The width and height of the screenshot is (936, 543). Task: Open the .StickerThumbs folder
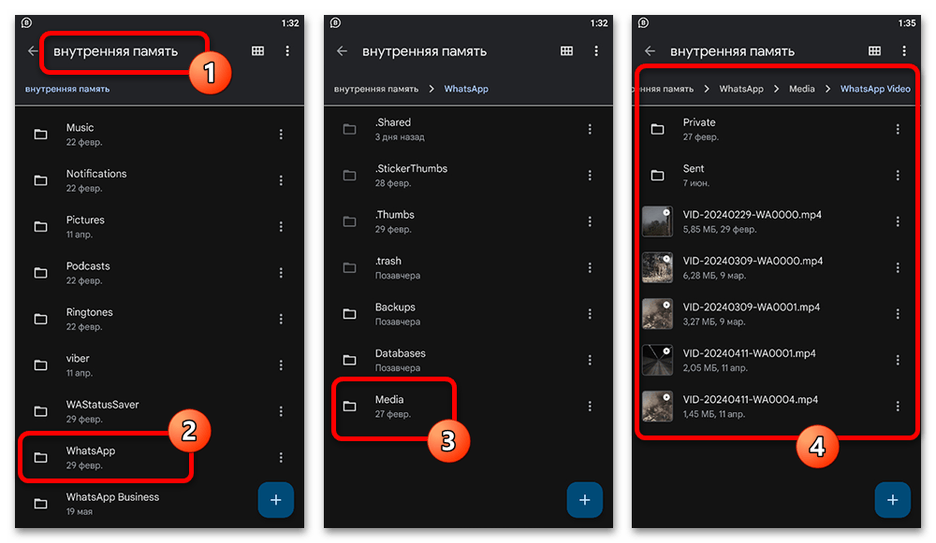468,176
